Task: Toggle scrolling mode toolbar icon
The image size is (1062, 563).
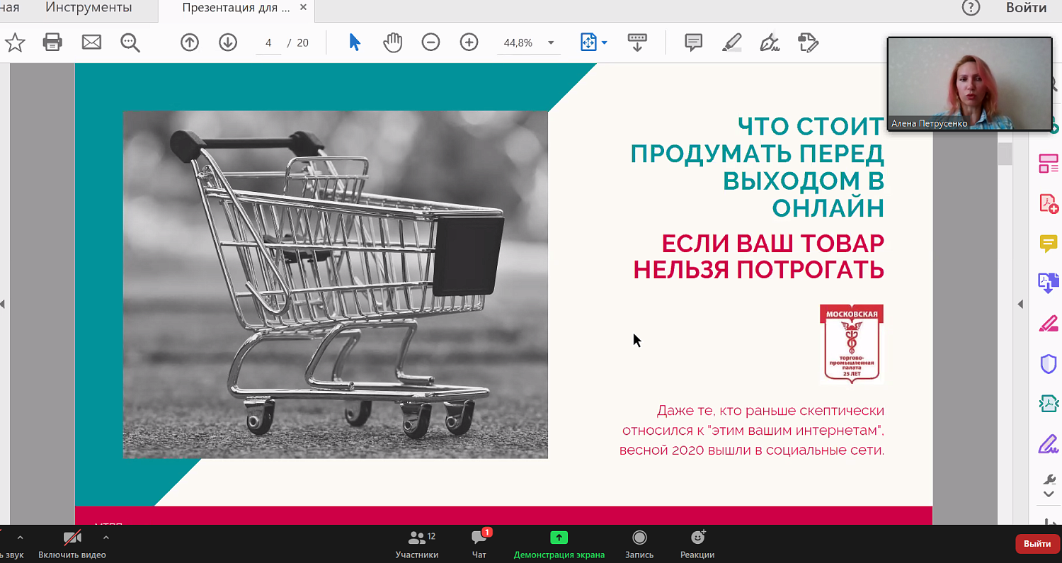Action: point(637,42)
